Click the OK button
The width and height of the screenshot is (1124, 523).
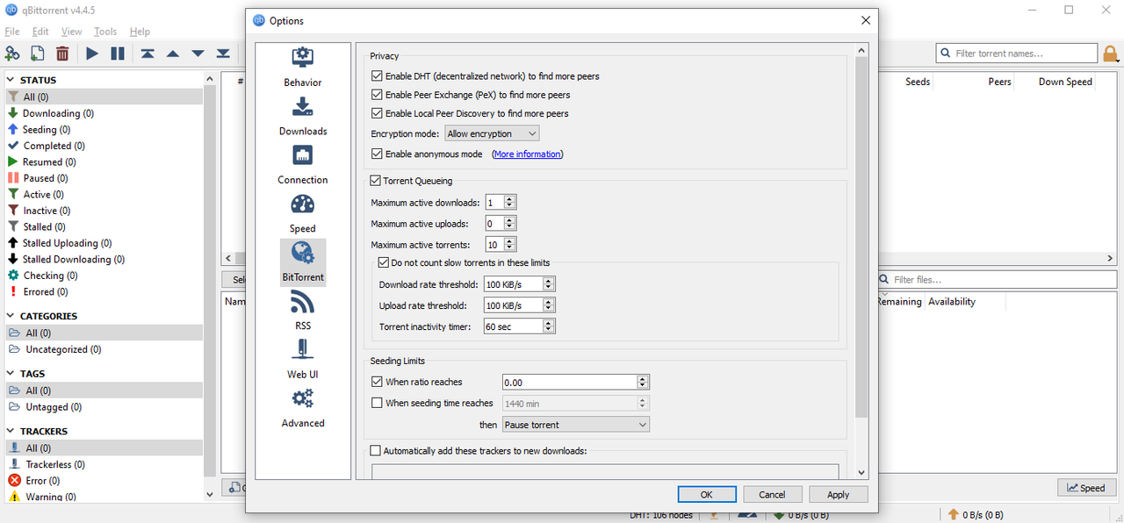pyautogui.click(x=707, y=494)
